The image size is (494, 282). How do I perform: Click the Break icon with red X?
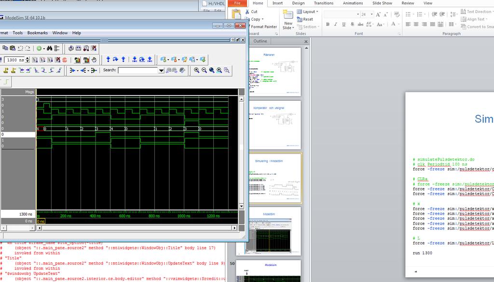(58, 60)
